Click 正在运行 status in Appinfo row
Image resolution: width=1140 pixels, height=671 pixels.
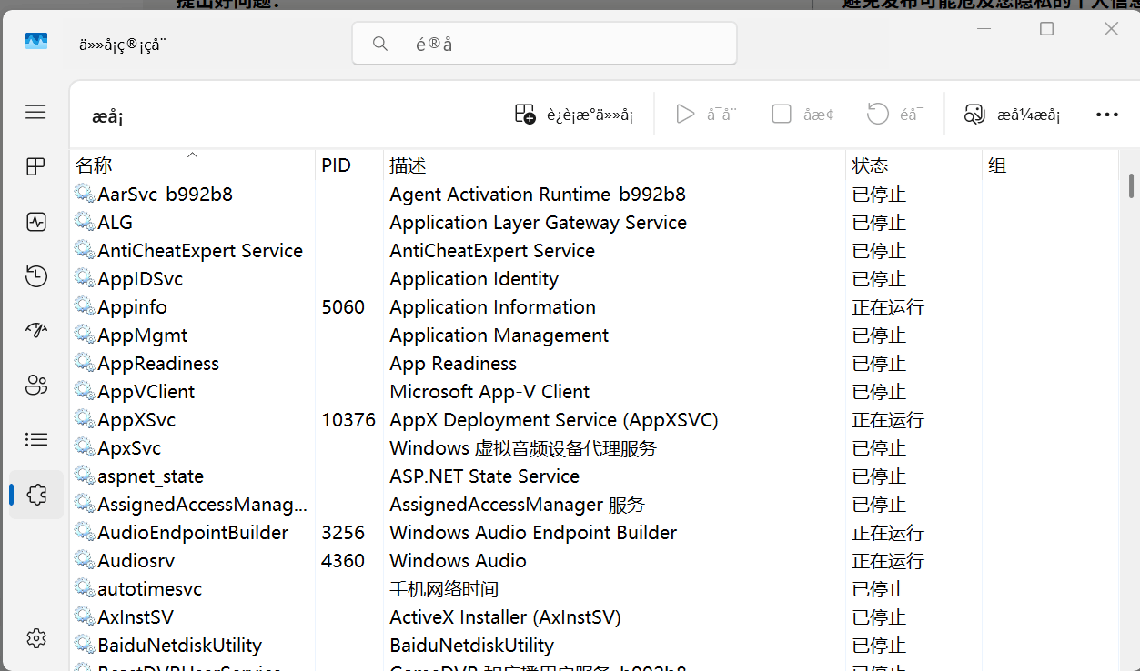click(x=888, y=307)
